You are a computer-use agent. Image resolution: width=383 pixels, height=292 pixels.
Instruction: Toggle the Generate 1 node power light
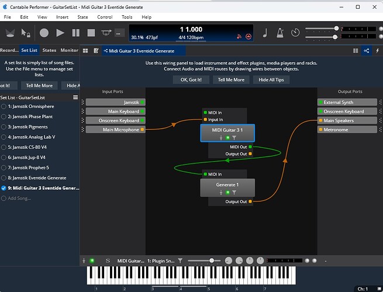click(x=227, y=193)
